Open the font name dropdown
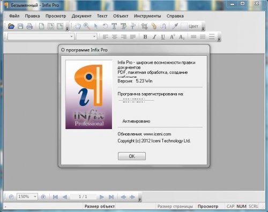The width and height of the screenshot is (268, 212). (x=71, y=36)
